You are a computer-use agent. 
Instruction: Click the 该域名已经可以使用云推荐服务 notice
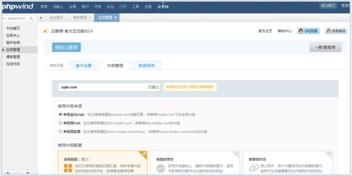pos(190,87)
